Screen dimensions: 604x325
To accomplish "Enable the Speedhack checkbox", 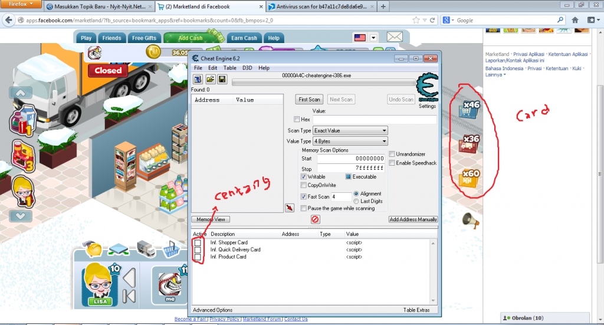I will click(392, 163).
